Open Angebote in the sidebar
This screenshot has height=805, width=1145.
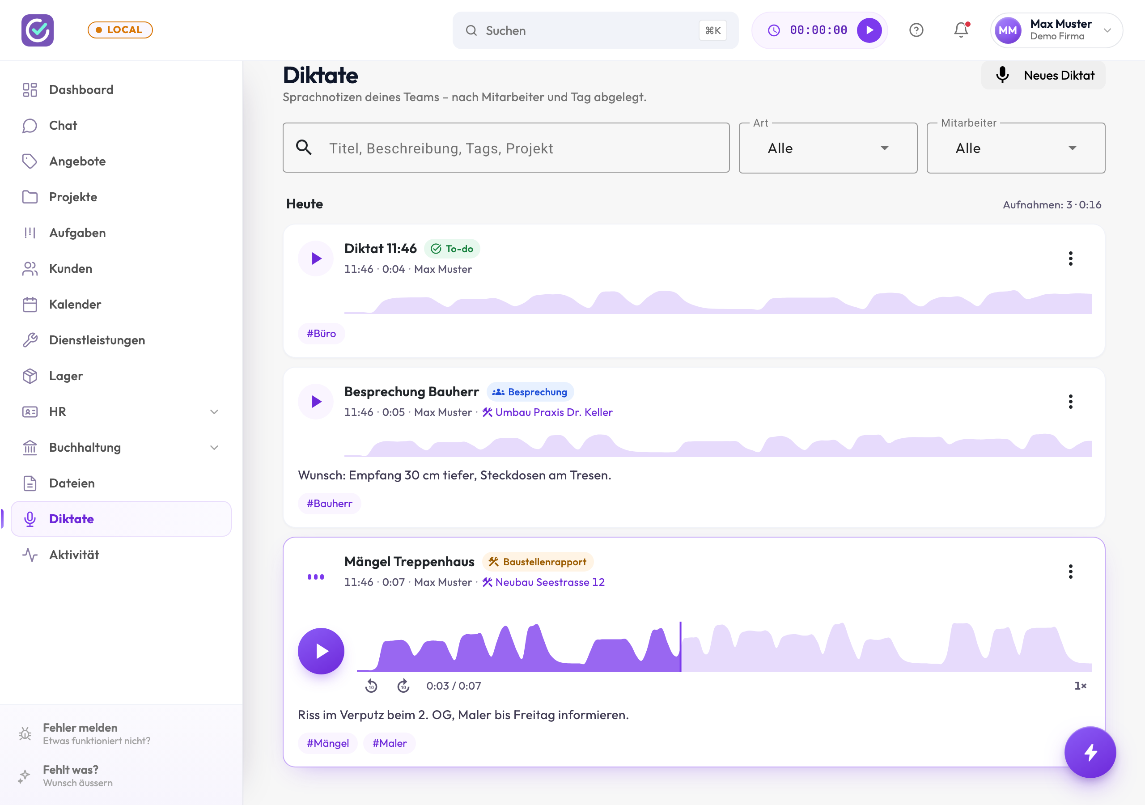121,161
